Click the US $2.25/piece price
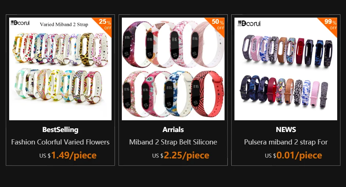The width and height of the screenshot is (346, 187). click(x=181, y=155)
